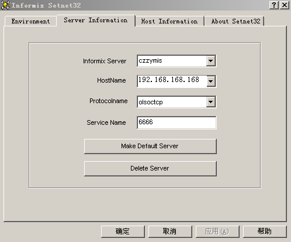Click the Make Default Server button
Image resolution: width=291 pixels, height=242 pixels.
(x=150, y=146)
